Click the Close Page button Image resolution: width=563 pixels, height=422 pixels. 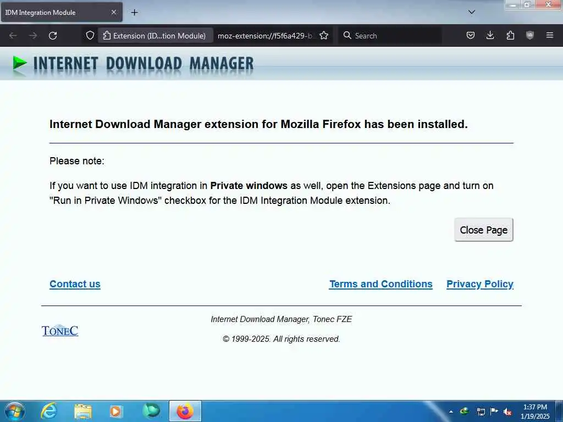pyautogui.click(x=484, y=230)
